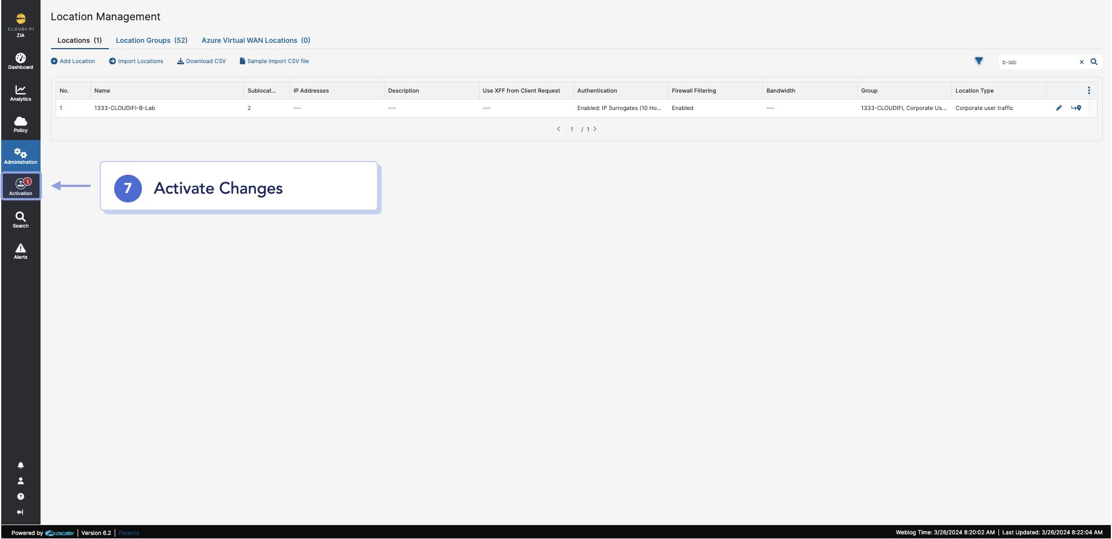The image size is (1112, 539).
Task: Click the 1333-CLOUDIFI, Corporate Us... group cell
Action: click(x=904, y=108)
